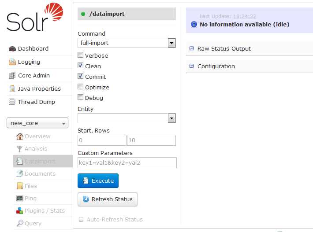The image size is (313, 232).
Task: Click the icon inside the Execute button
Action: [x=86, y=180]
